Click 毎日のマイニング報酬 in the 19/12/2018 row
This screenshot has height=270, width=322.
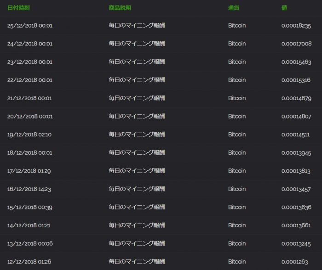coord(137,134)
